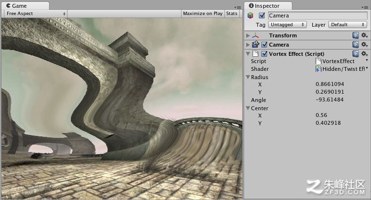Click the Camera component icon

click(x=255, y=45)
